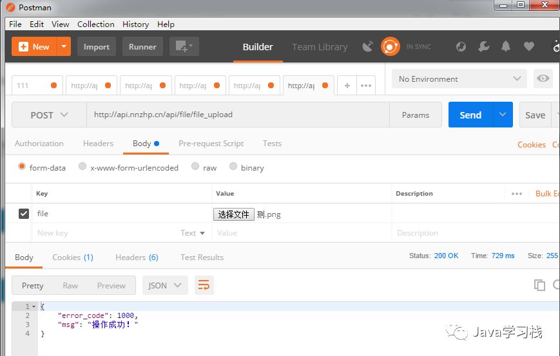Screen dimensions: 560x356
Task: Open the JSON format dropdown
Action: pos(165,285)
